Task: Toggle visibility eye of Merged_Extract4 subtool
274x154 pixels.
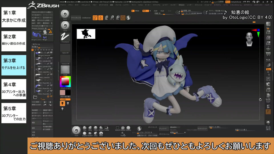Action: 51,52
